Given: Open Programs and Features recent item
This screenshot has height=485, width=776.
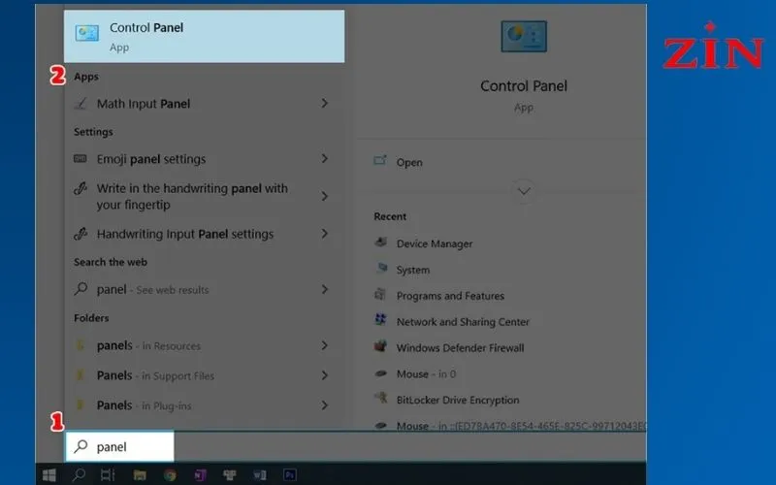Looking at the screenshot, I should click(450, 296).
